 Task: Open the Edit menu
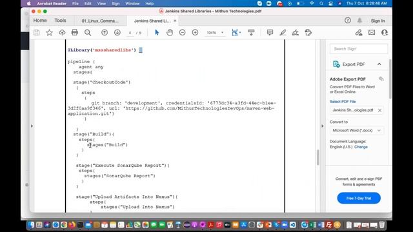pyautogui.click(x=88, y=3)
